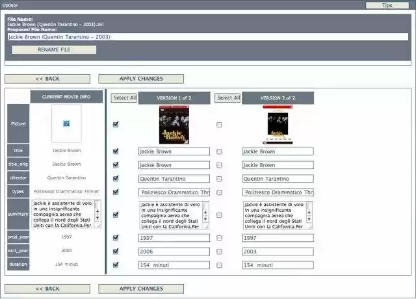Select All fields for Version 1
Screen dimensions: 416x299
coord(124,98)
